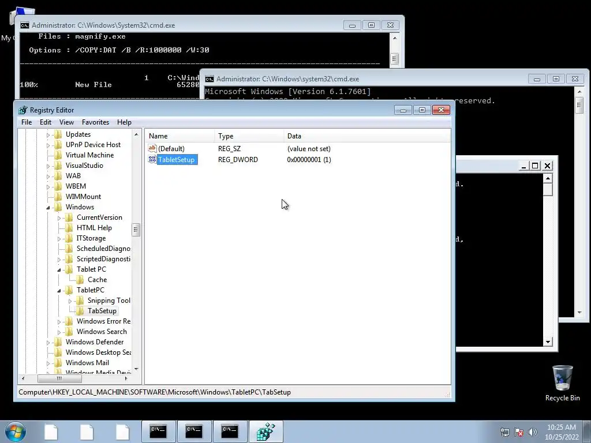Click the CurrentVersion folder icon
Screen dimensions: 591x443
coord(69,217)
